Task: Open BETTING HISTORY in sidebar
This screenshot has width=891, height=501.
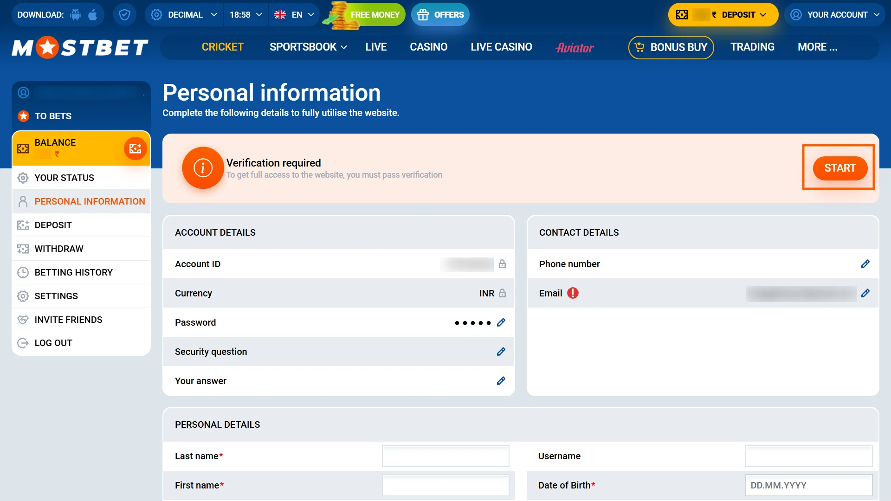Action: 81,272
